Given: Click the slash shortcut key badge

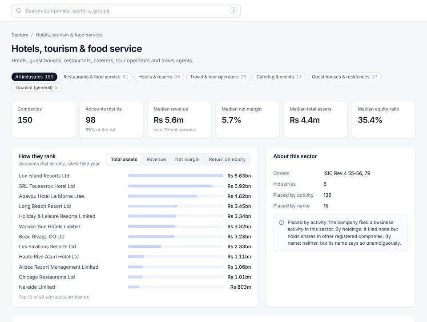Looking at the screenshot, I should coord(234,11).
